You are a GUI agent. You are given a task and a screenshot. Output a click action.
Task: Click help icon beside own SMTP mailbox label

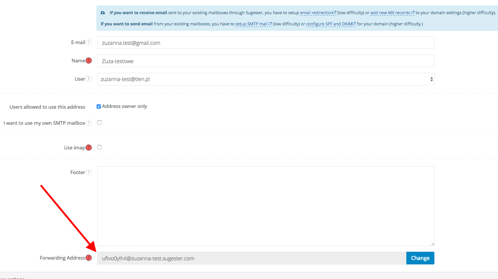(89, 123)
